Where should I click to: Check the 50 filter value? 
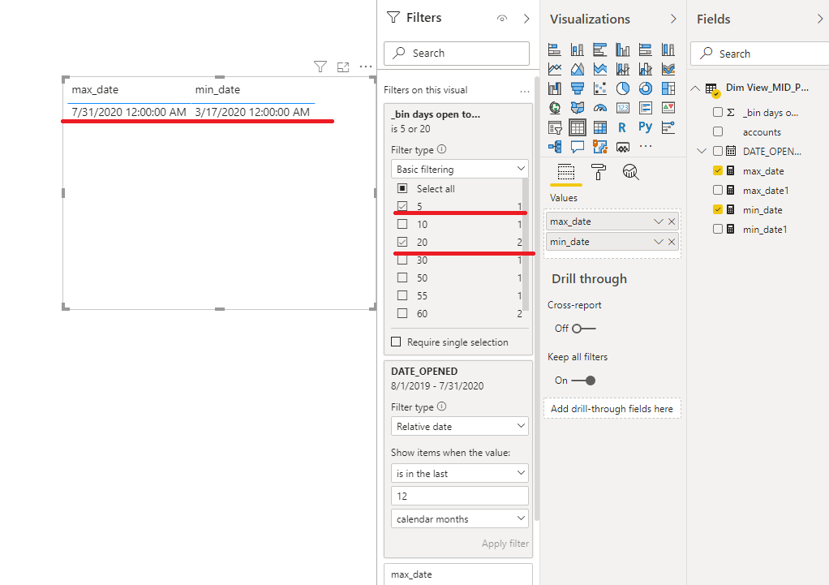(x=402, y=277)
